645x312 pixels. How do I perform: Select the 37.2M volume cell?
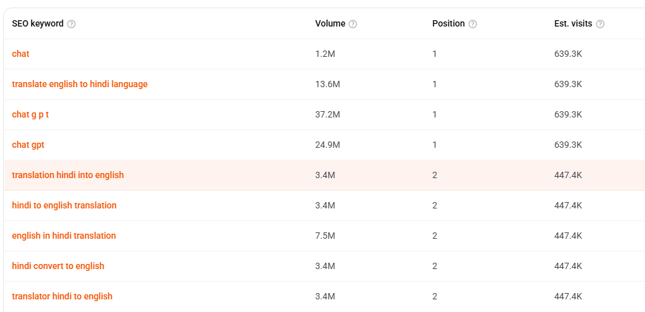(328, 114)
